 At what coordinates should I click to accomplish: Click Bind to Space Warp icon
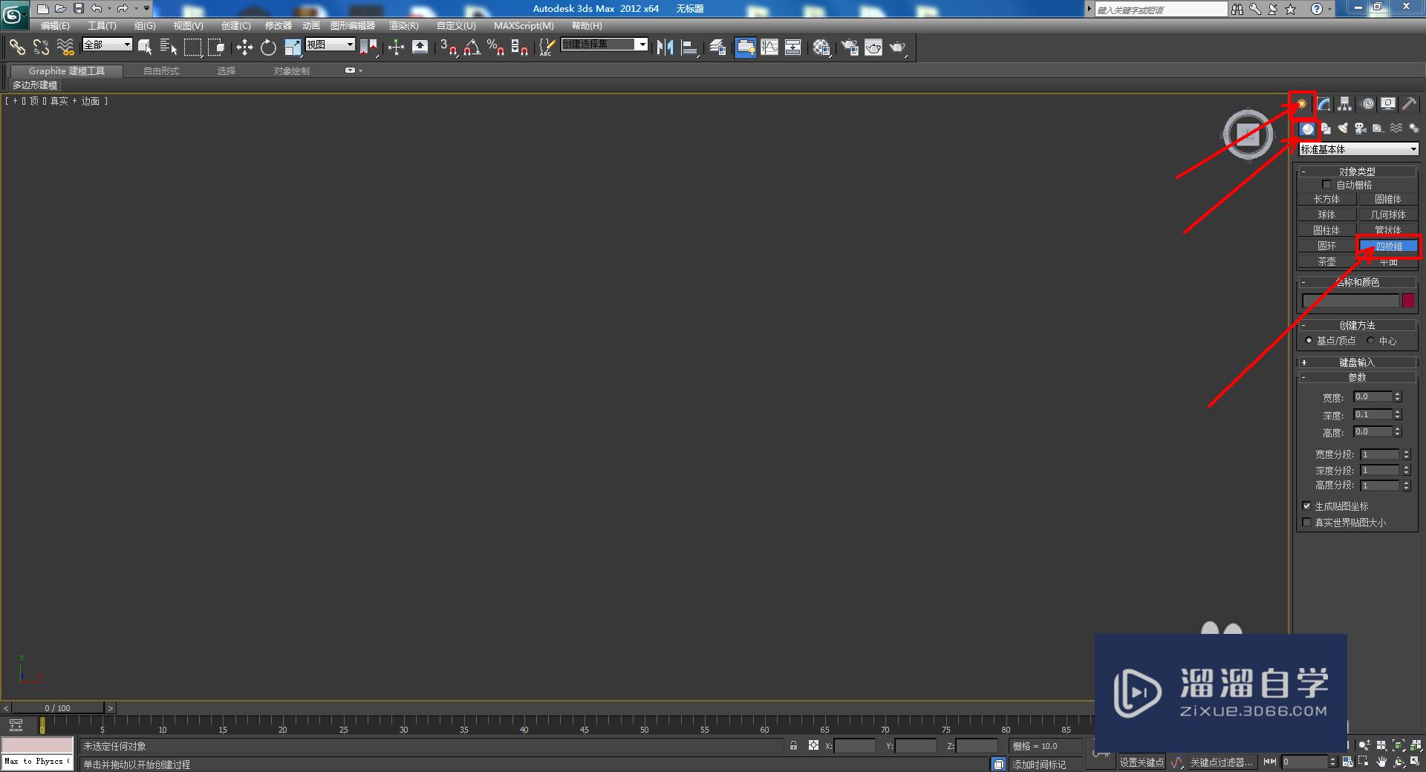65,48
